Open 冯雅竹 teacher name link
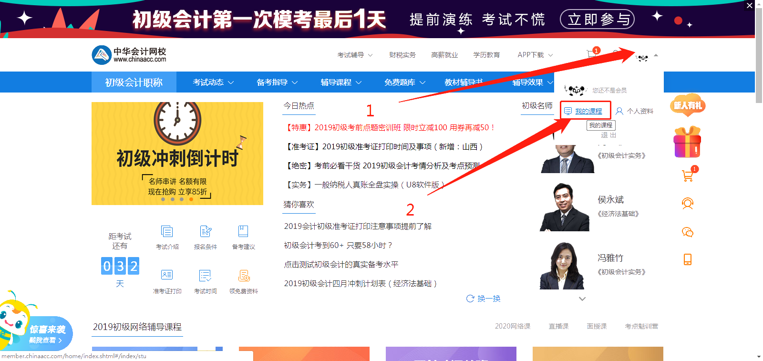 [x=610, y=258]
